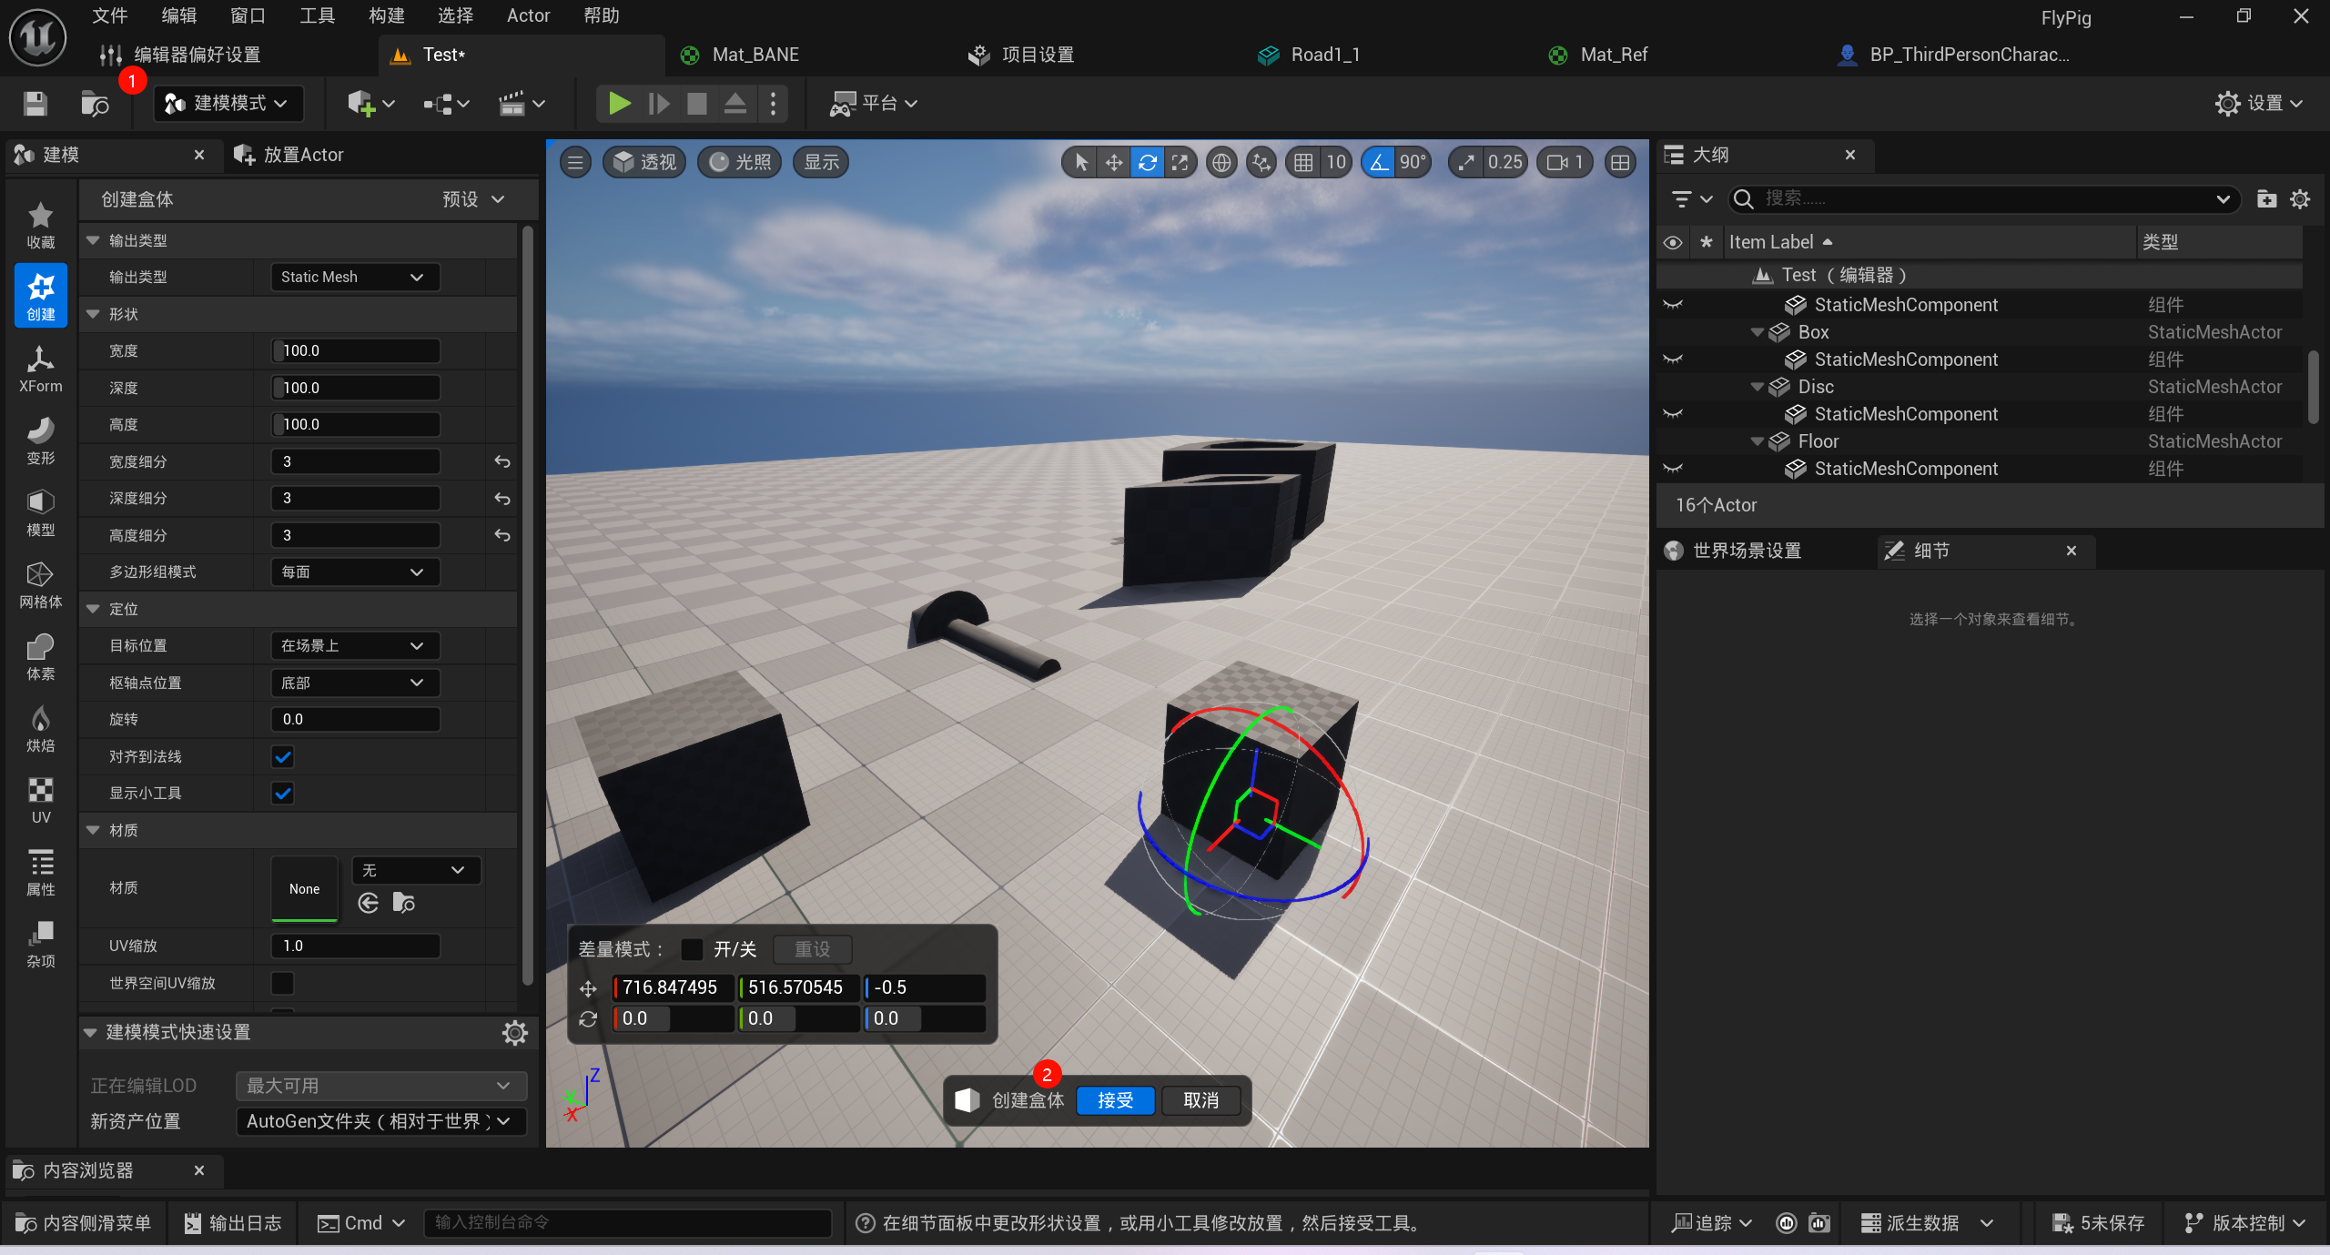Click the save level icon
This screenshot has width=2330, height=1255.
point(35,104)
